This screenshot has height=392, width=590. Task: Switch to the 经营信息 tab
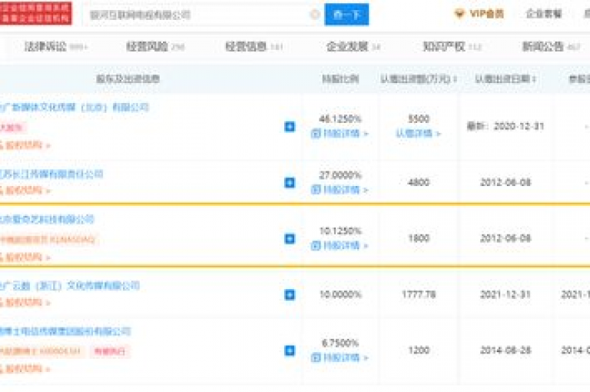pyautogui.click(x=254, y=47)
